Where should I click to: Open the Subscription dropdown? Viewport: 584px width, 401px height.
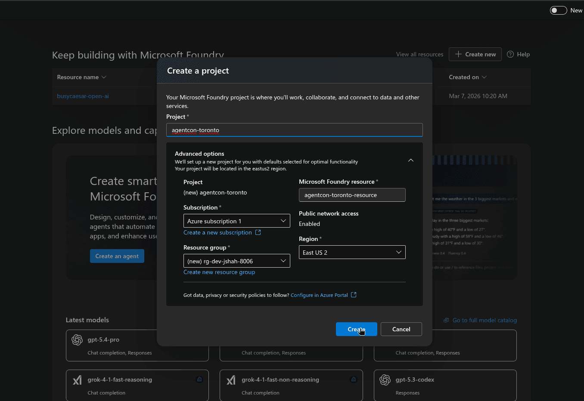click(x=237, y=221)
